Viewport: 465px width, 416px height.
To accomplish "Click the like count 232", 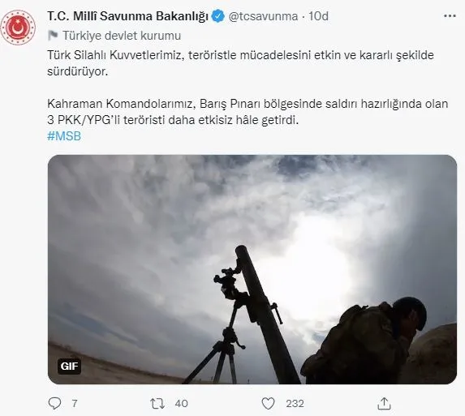I will point(295,404).
